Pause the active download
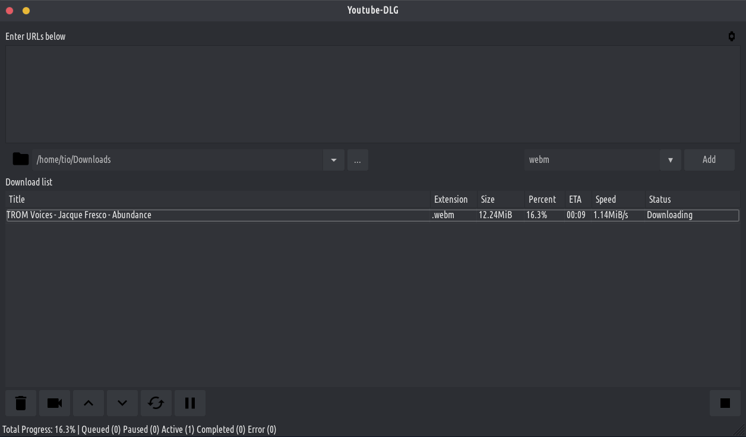 pyautogui.click(x=190, y=403)
